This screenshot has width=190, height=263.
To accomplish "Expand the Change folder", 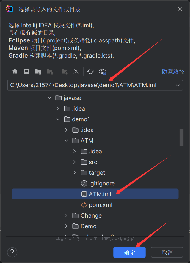I will [x=66, y=215].
